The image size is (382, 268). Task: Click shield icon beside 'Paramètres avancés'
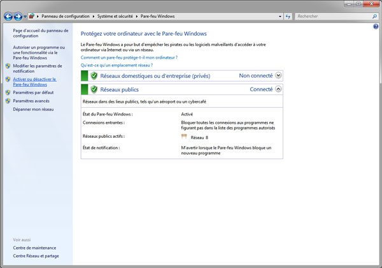8,101
